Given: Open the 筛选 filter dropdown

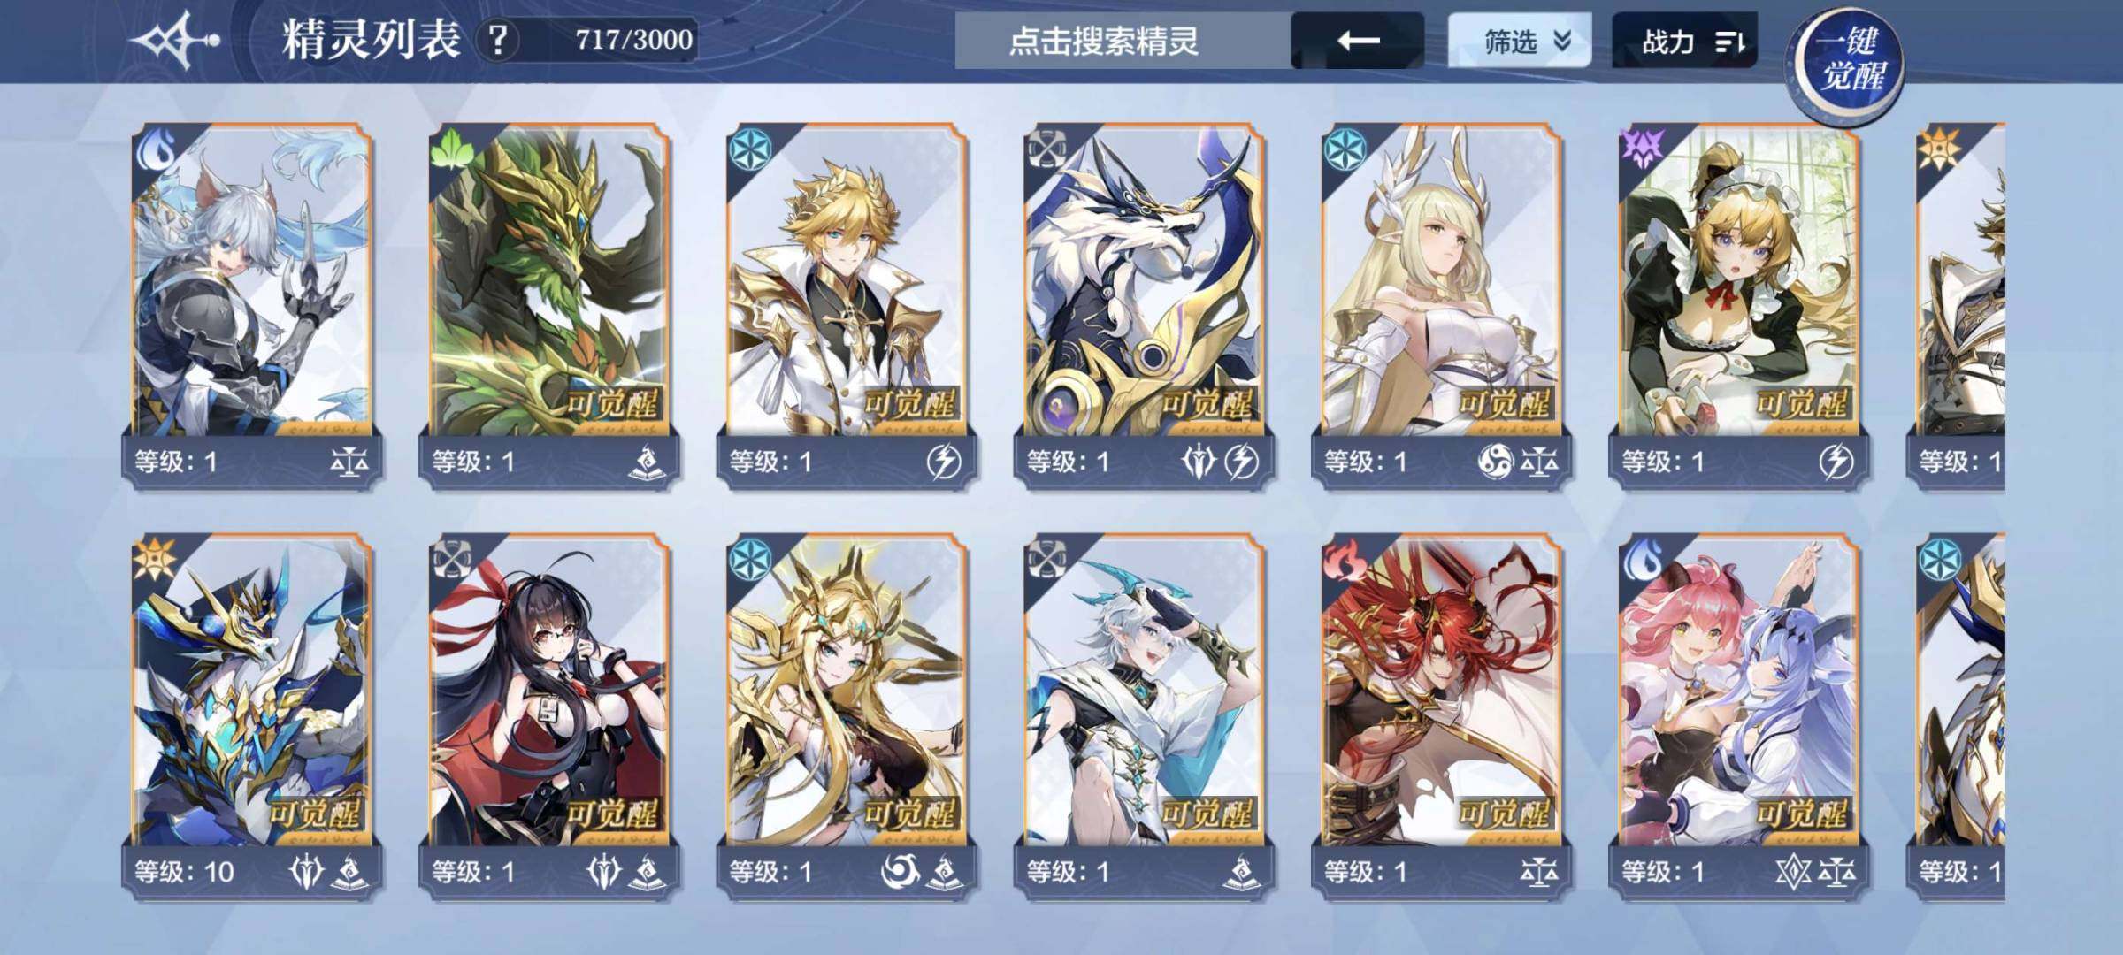Looking at the screenshot, I should [1519, 41].
